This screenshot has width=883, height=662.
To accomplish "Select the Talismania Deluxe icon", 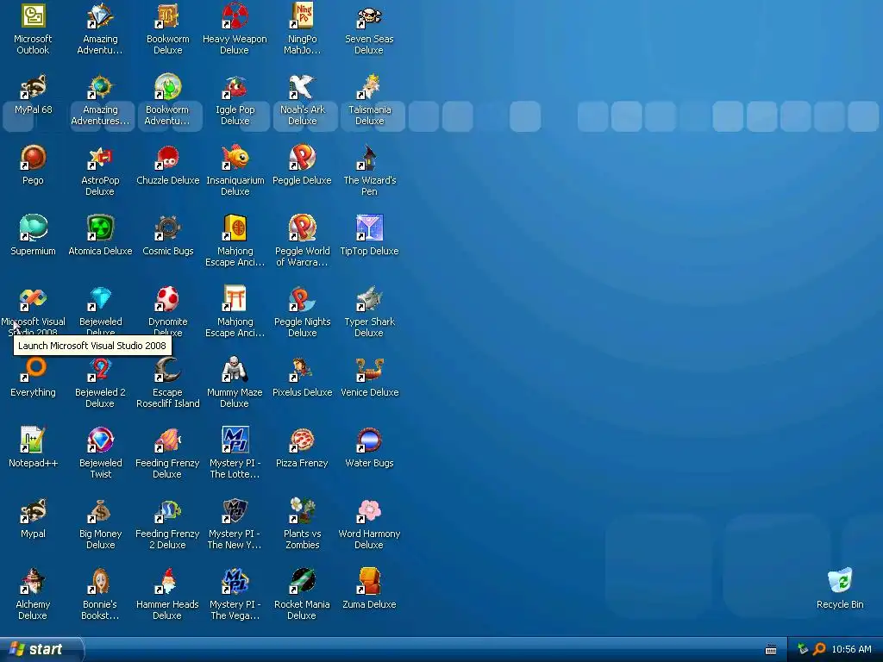I will click(x=369, y=87).
